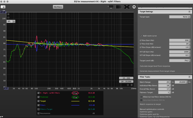
Task: Click Individual Max Boost field
Action: coord(164,85)
